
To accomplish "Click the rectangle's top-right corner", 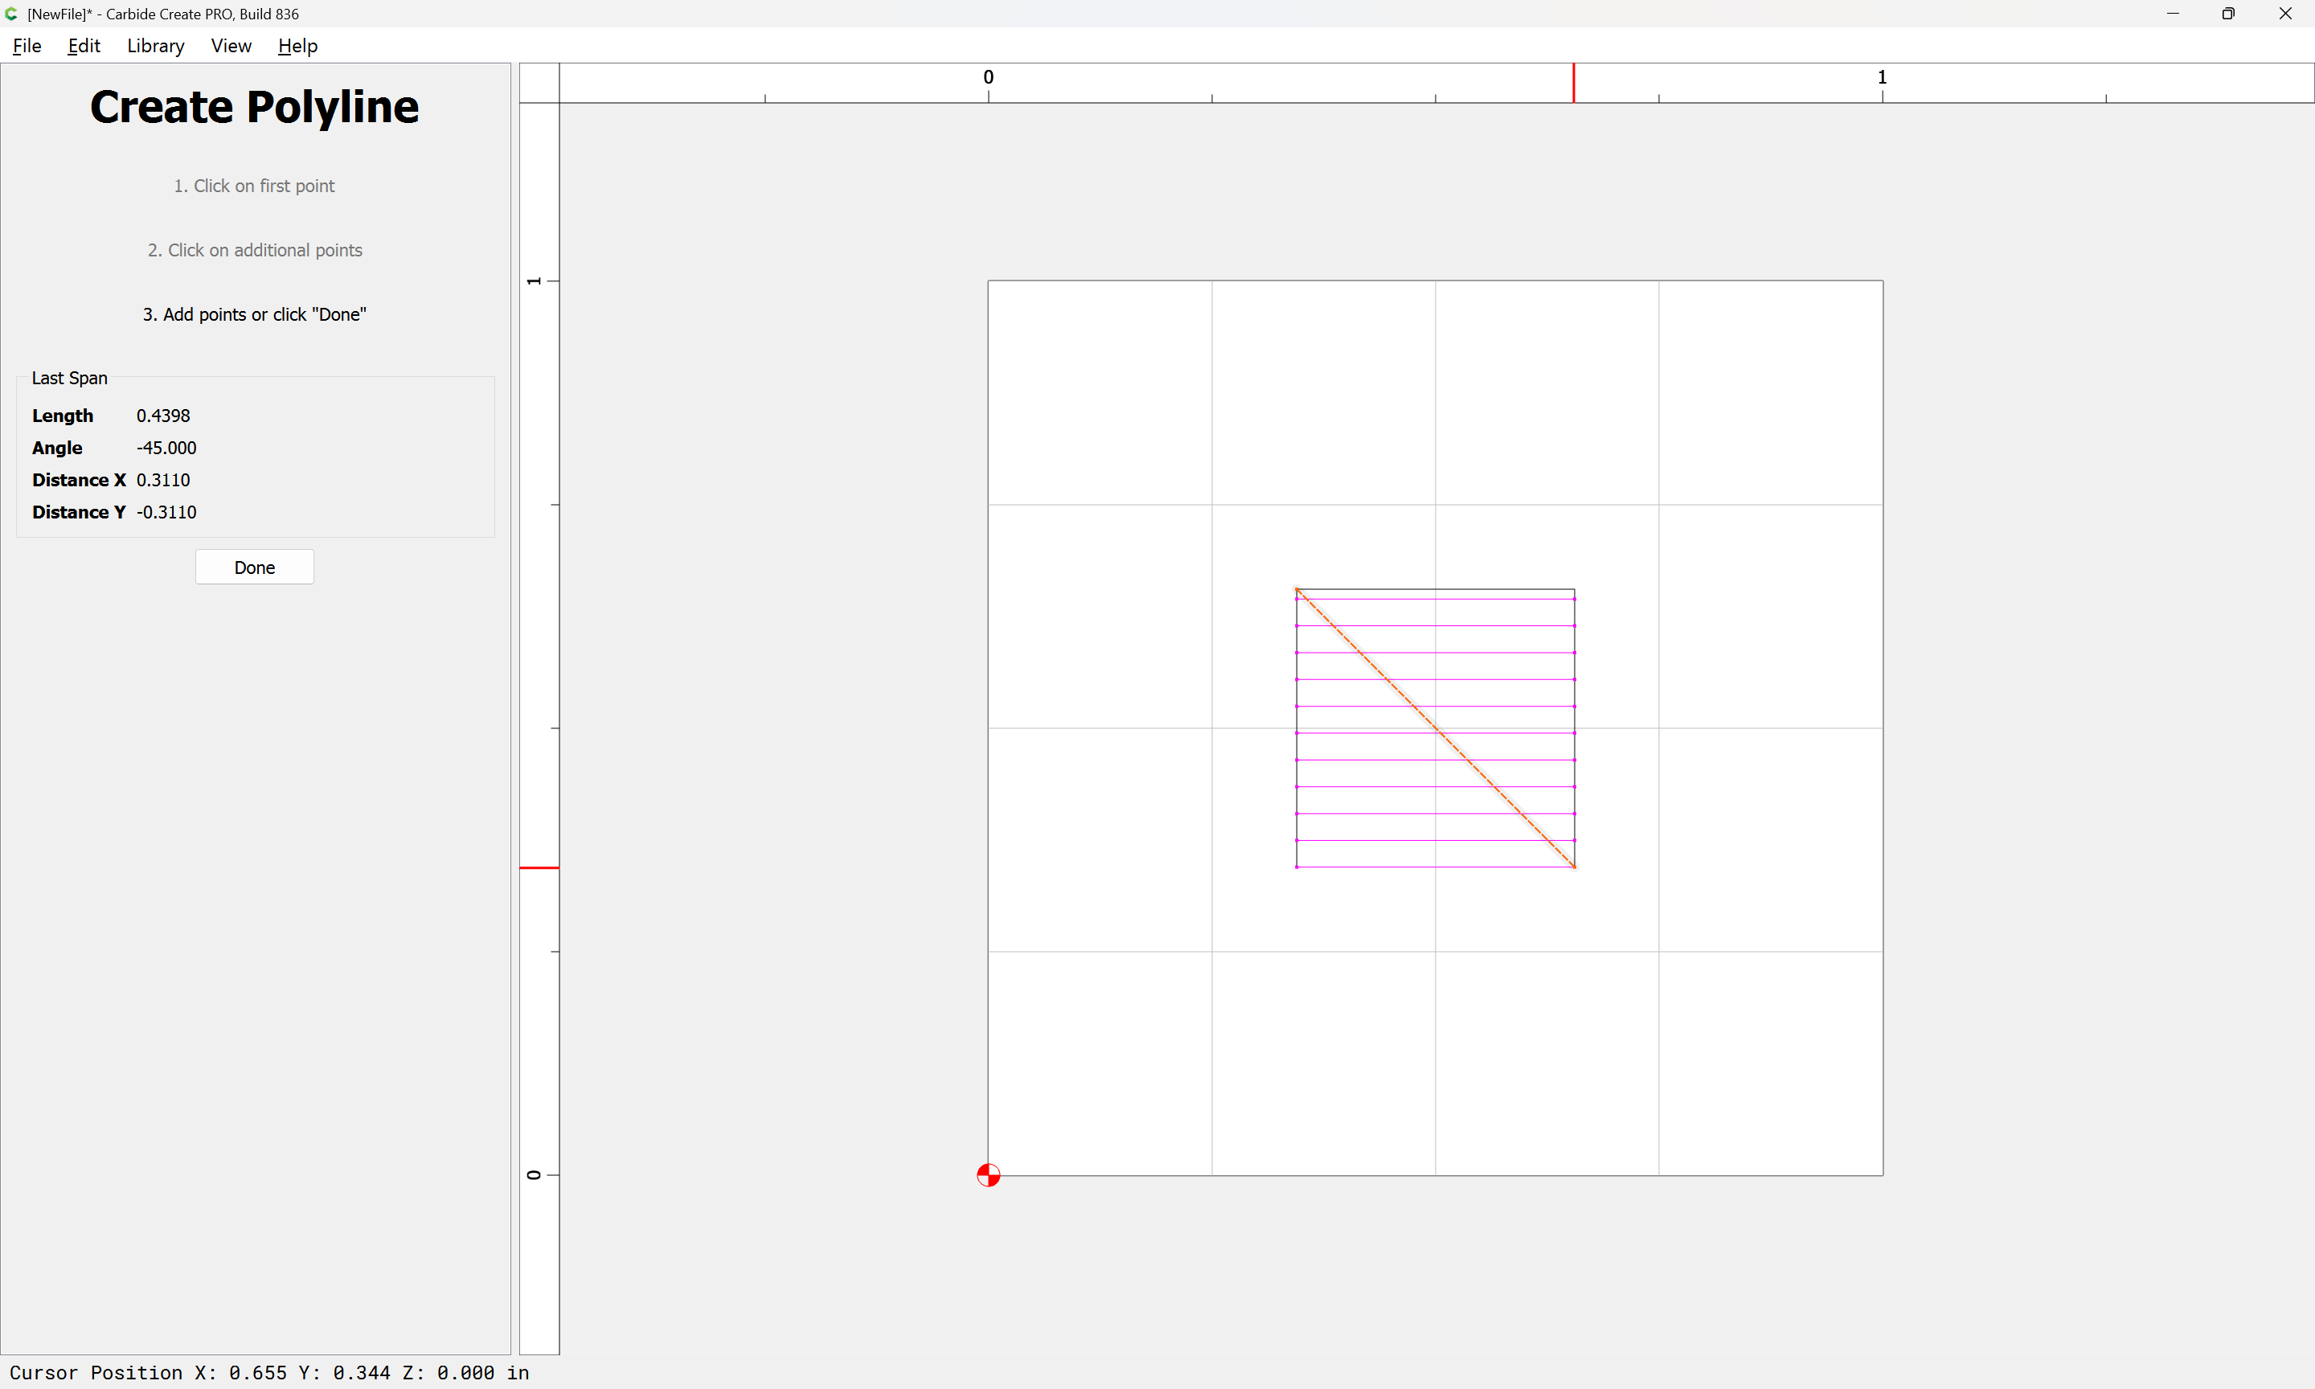I will click(1575, 590).
